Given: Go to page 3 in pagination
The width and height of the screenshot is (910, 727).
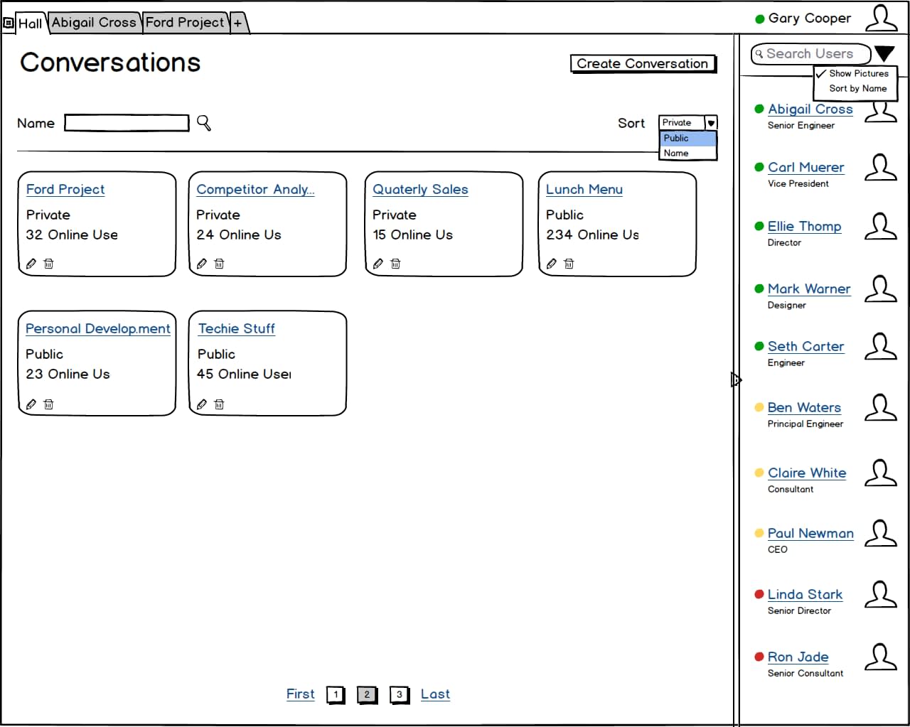Looking at the screenshot, I should click(400, 695).
